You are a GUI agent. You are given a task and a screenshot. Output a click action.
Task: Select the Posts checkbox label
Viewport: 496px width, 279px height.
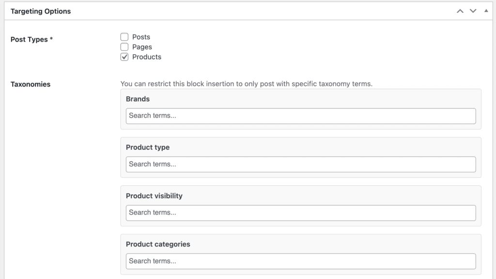141,37
